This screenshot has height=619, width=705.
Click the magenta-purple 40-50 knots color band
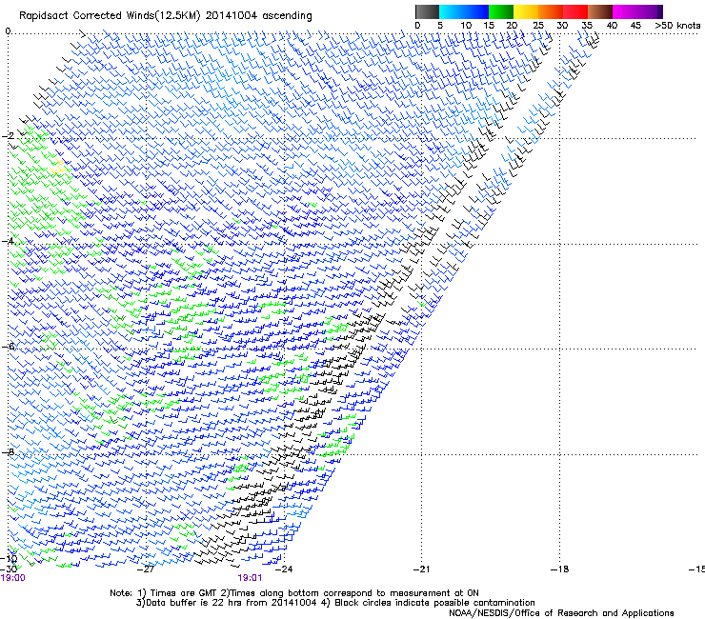637,11
